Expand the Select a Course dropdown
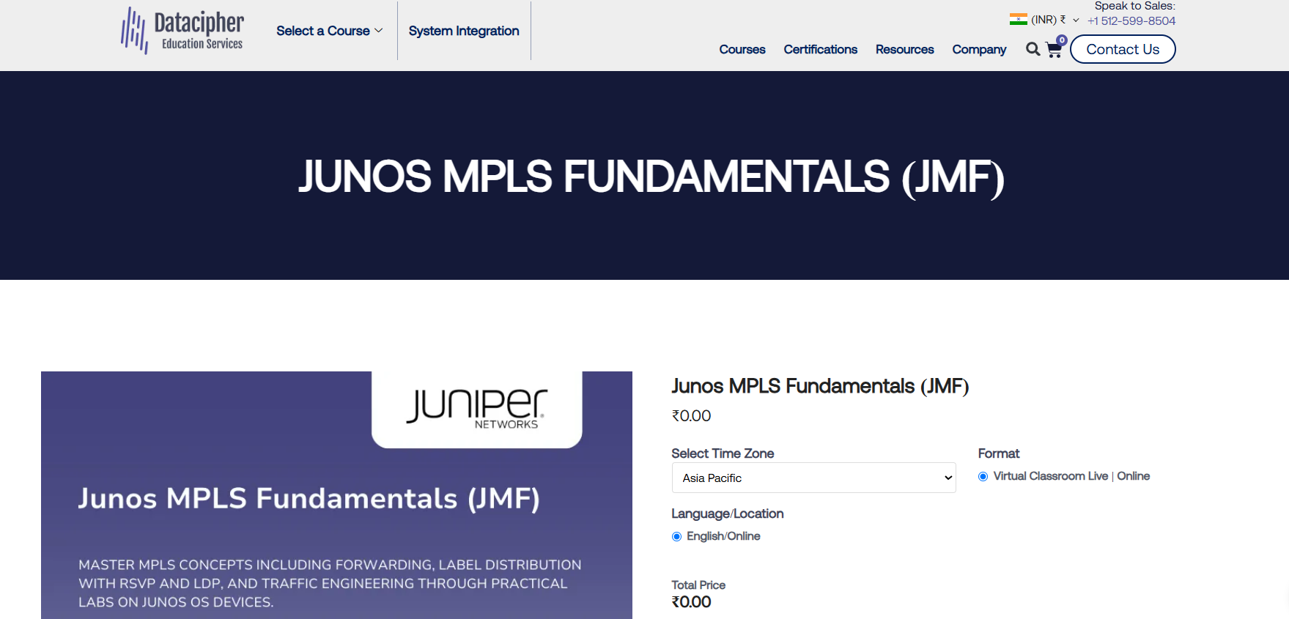The image size is (1289, 619). [x=329, y=31]
